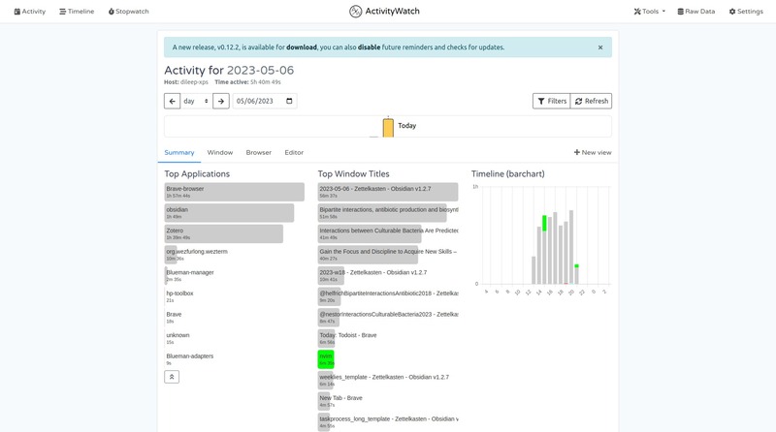The height and width of the screenshot is (432, 776).
Task: Open the Timeline page in navbar
Action: pos(77,12)
